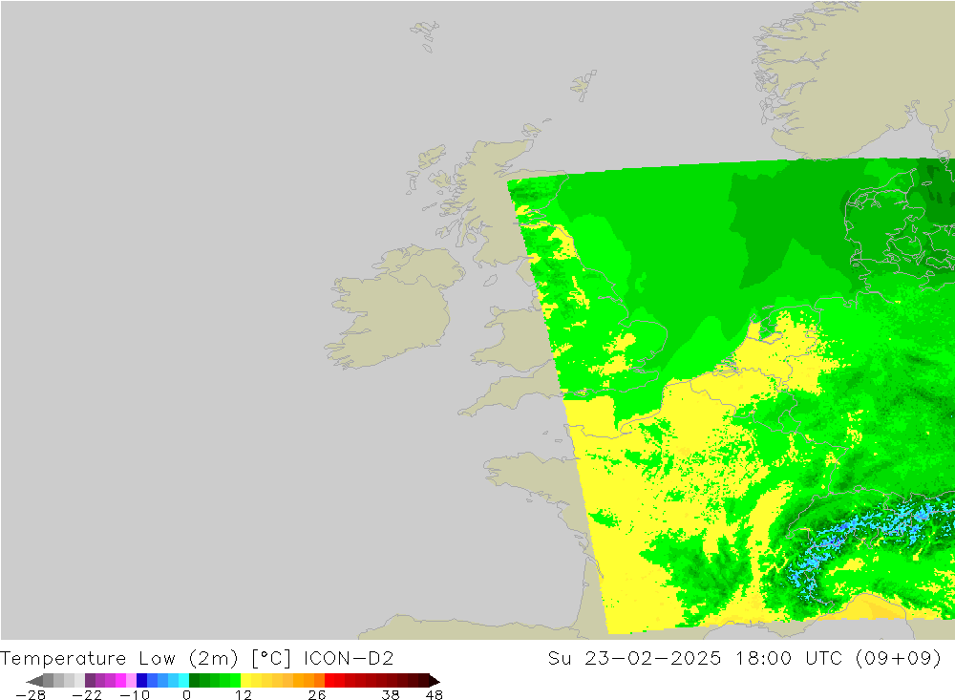The image size is (955, 700).
Task: Click the "0" legend scale label
Action: [x=186, y=695]
